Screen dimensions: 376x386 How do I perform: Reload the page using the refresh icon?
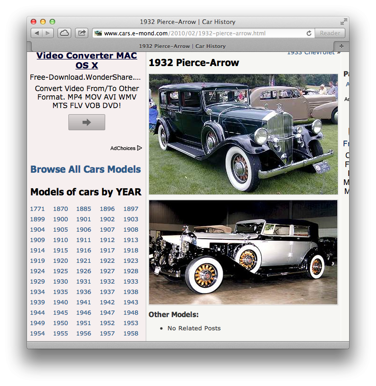(309, 33)
